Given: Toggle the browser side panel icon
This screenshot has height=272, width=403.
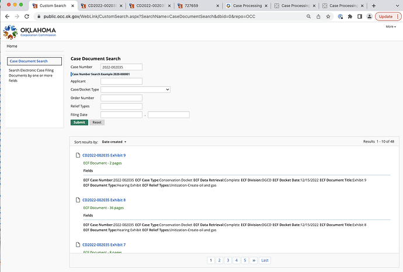Looking at the screenshot, I should (360, 16).
